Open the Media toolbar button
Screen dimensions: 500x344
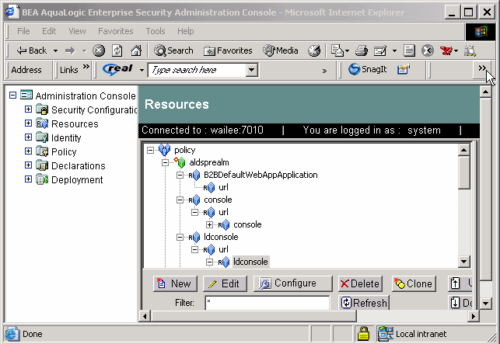pyautogui.click(x=281, y=50)
